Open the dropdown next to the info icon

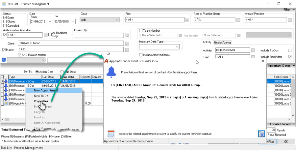[43, 60]
